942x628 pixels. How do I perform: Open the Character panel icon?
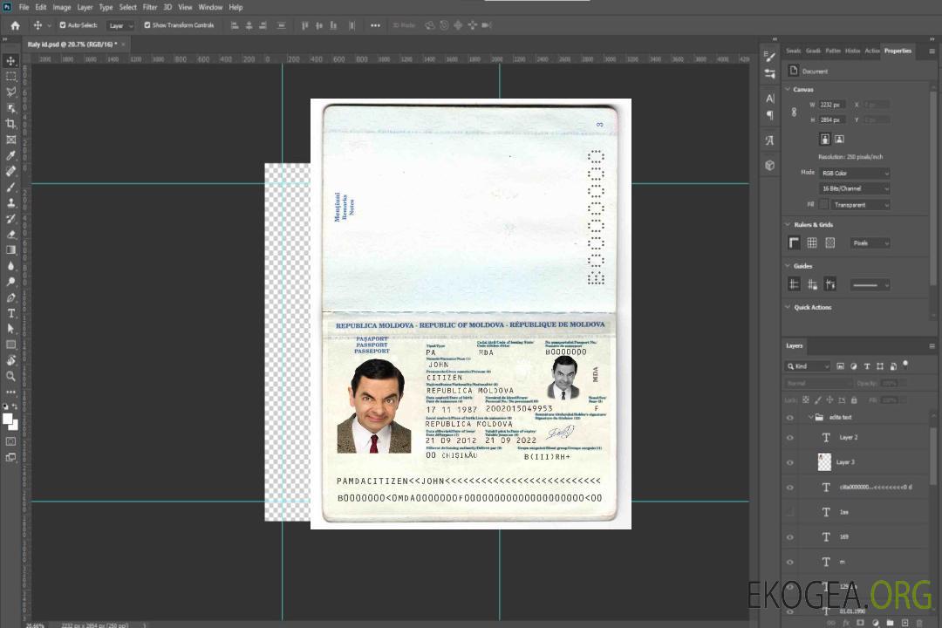(769, 99)
